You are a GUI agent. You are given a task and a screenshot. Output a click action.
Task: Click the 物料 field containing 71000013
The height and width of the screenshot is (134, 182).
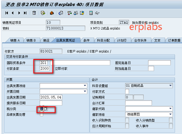[x=65, y=28]
